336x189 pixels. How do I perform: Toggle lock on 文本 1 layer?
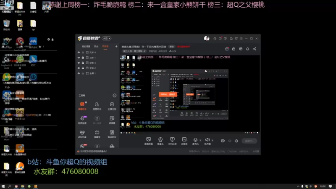[x=83, y=58]
